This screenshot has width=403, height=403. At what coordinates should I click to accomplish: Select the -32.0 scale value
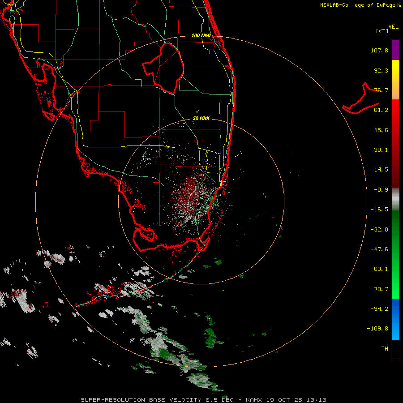click(379, 230)
